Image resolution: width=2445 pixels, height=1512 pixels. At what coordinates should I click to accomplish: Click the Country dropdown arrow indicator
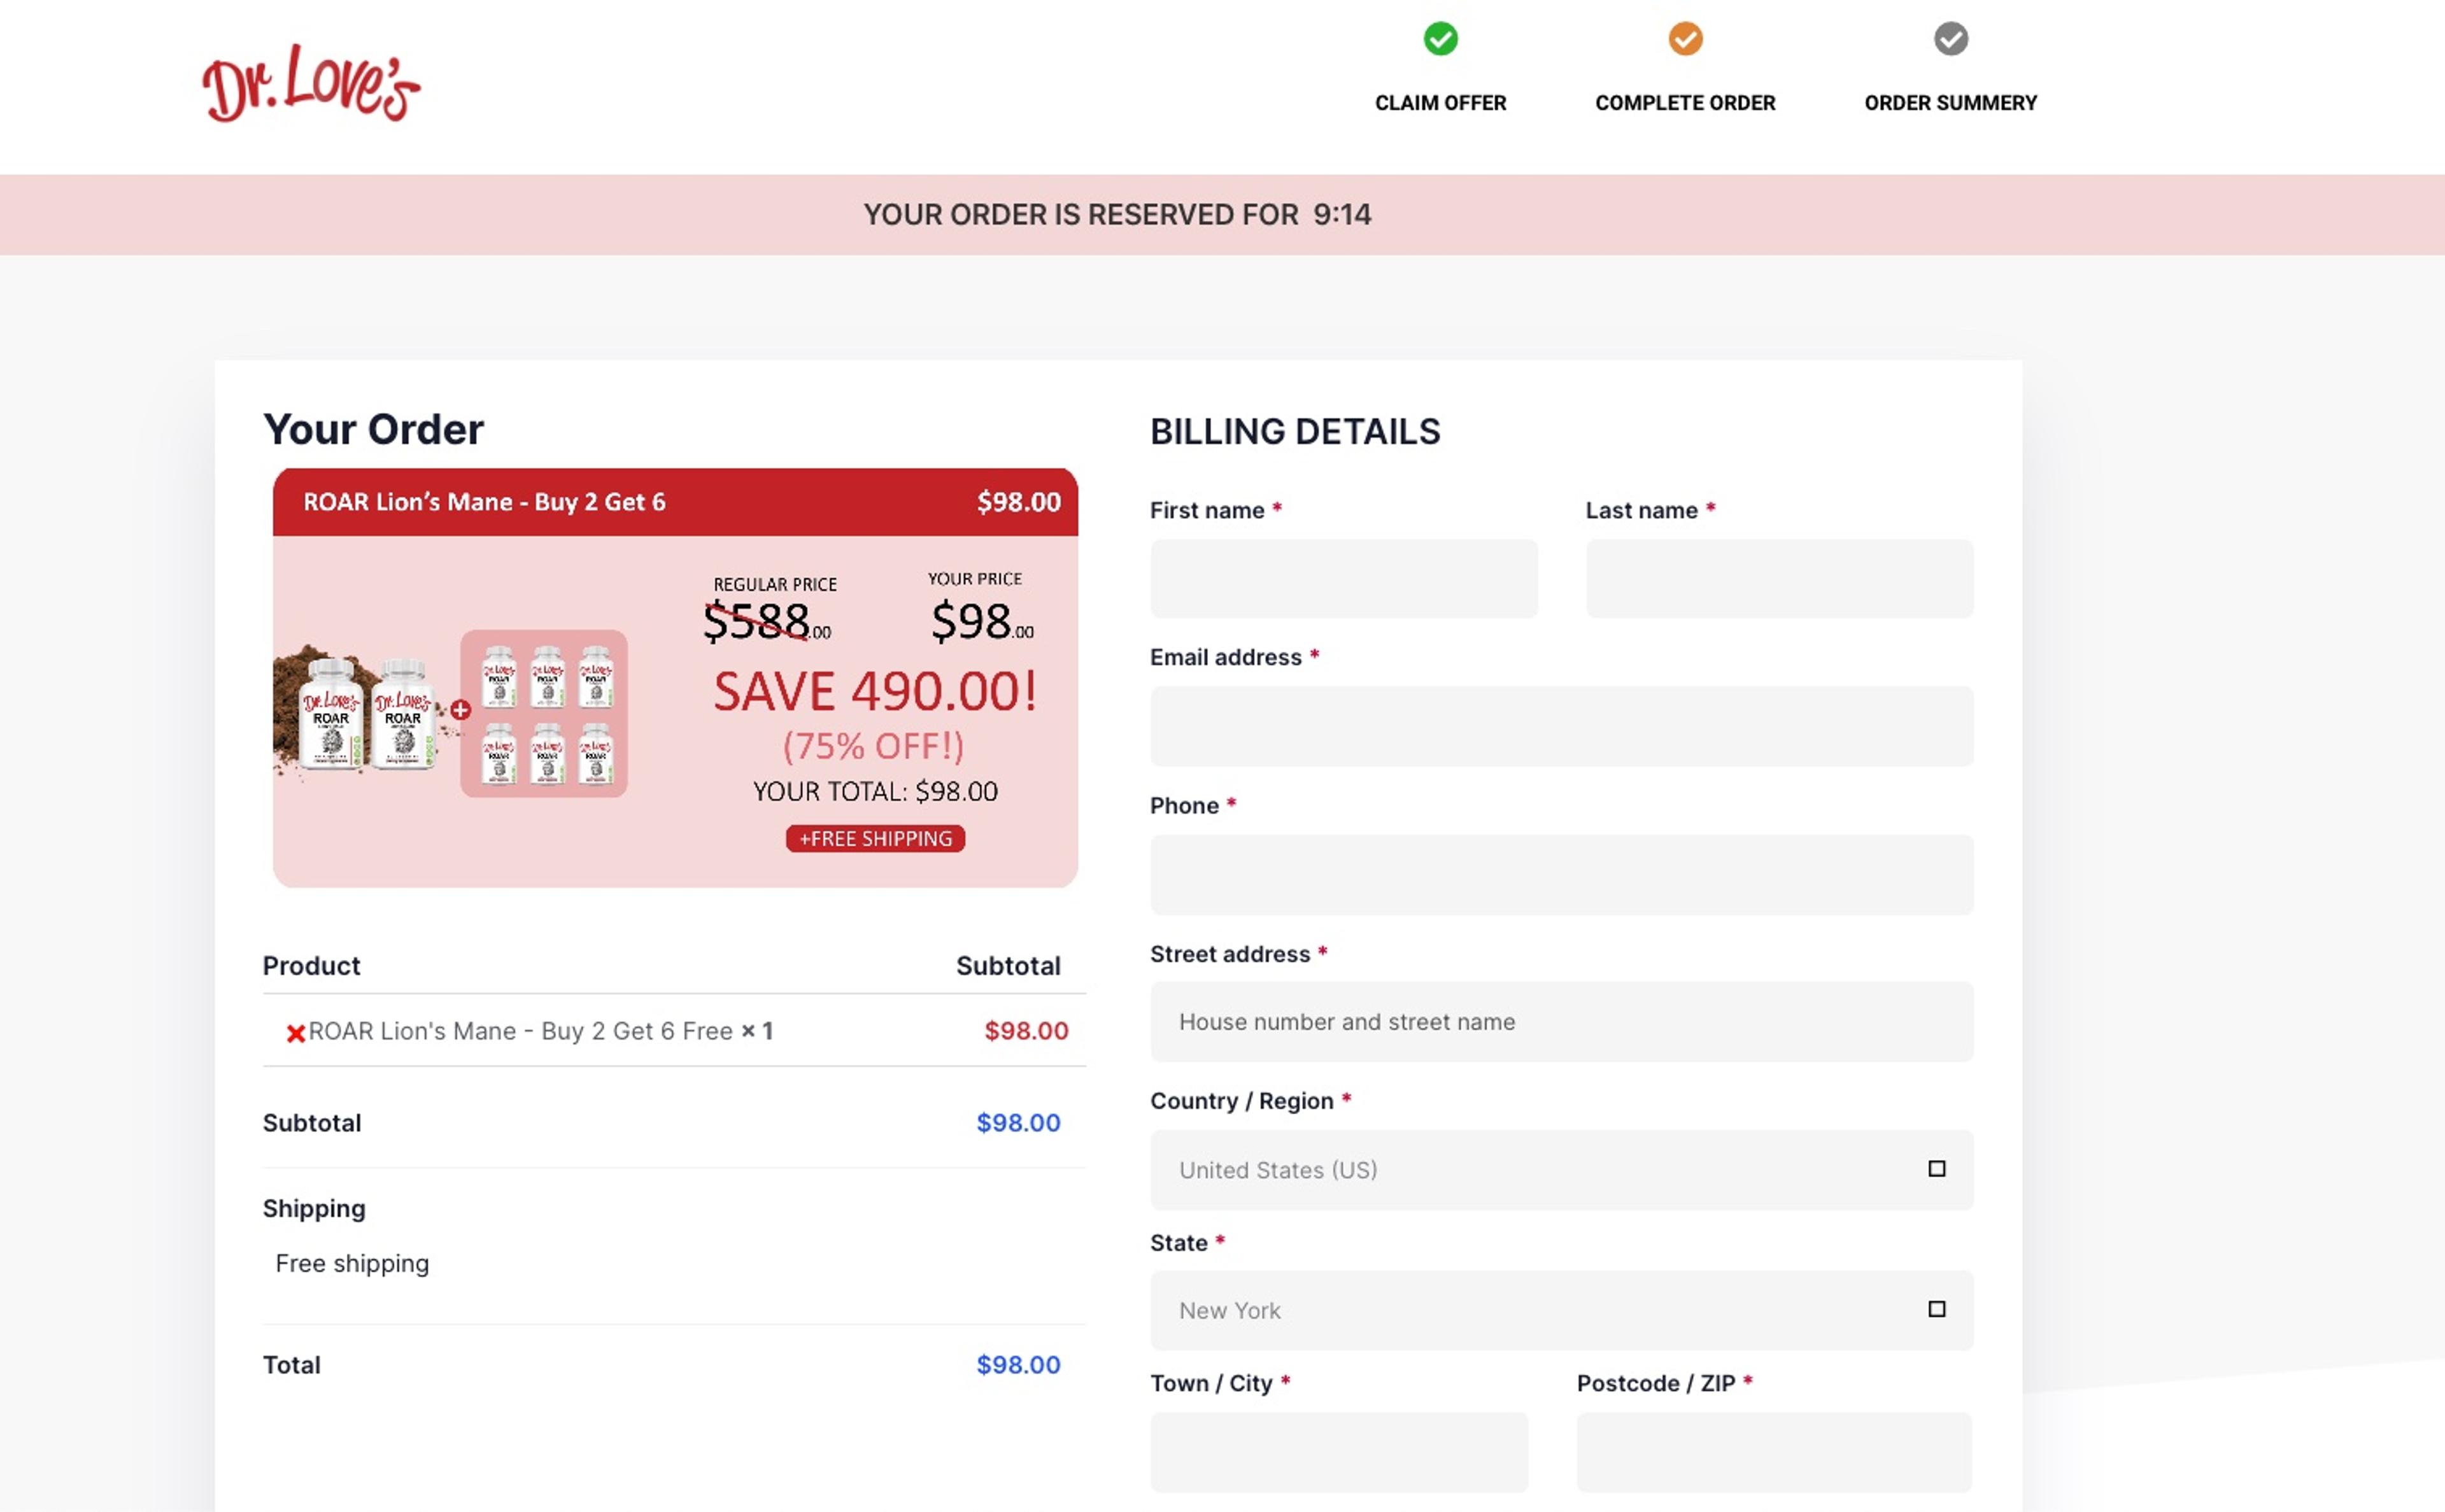[x=1936, y=1169]
